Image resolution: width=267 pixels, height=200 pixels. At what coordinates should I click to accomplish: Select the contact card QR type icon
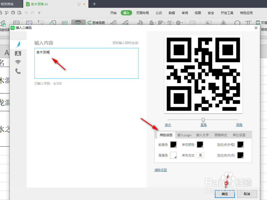[x=18, y=53]
